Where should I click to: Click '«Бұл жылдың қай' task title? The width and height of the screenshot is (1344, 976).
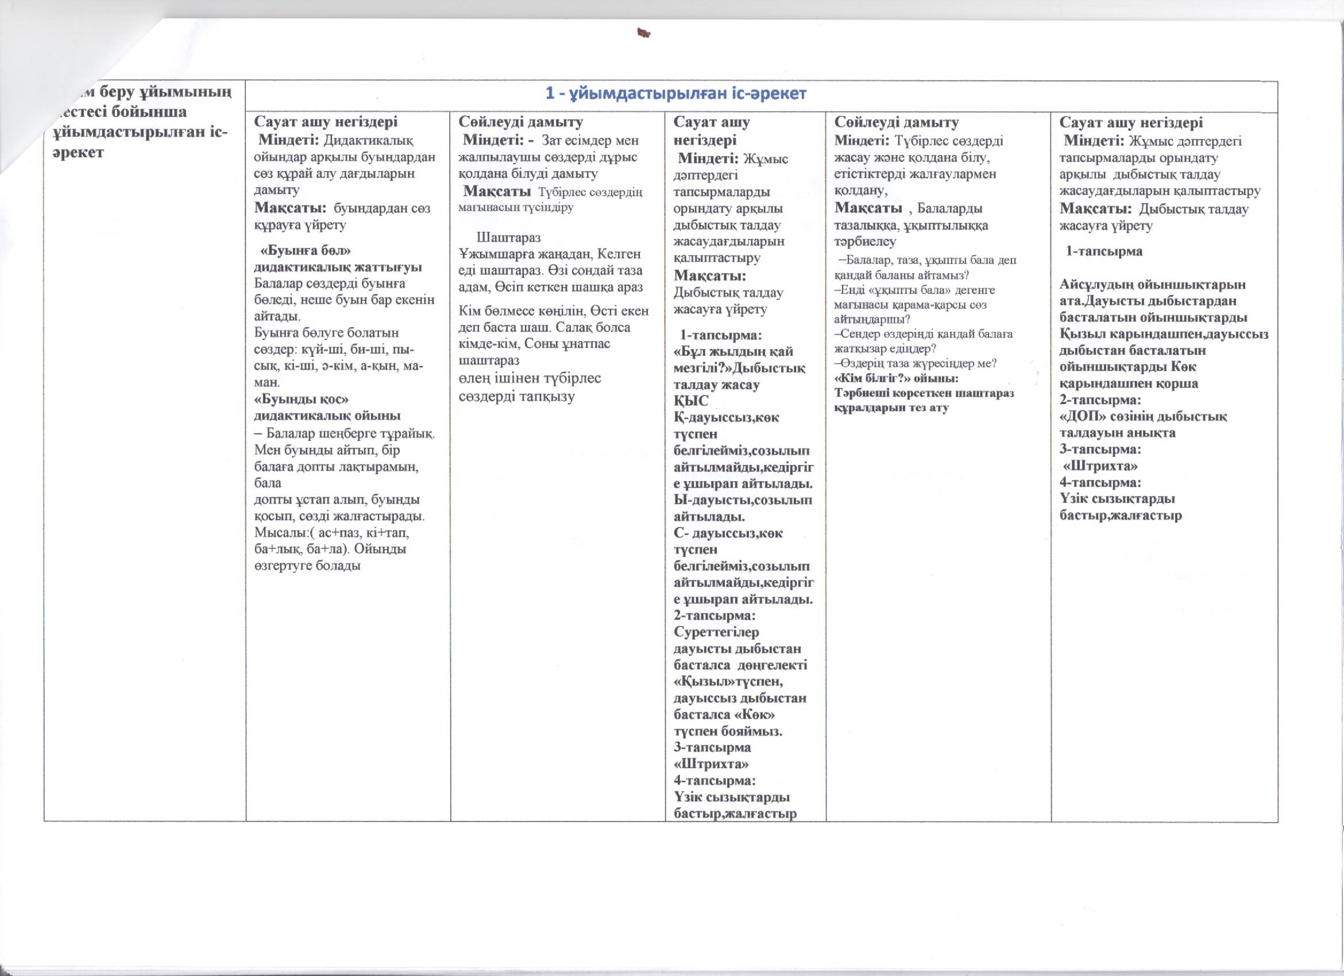point(733,352)
